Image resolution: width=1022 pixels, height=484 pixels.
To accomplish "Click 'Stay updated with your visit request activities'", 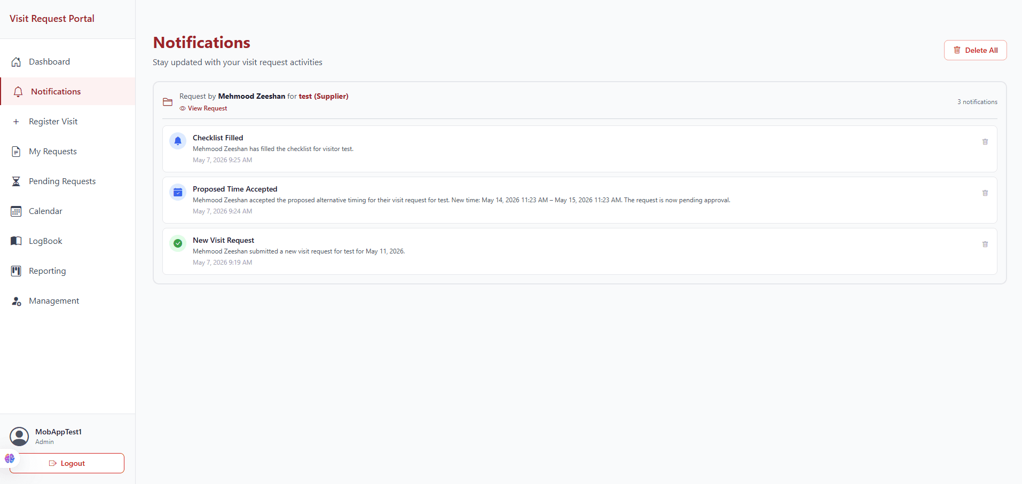I will (x=238, y=62).
